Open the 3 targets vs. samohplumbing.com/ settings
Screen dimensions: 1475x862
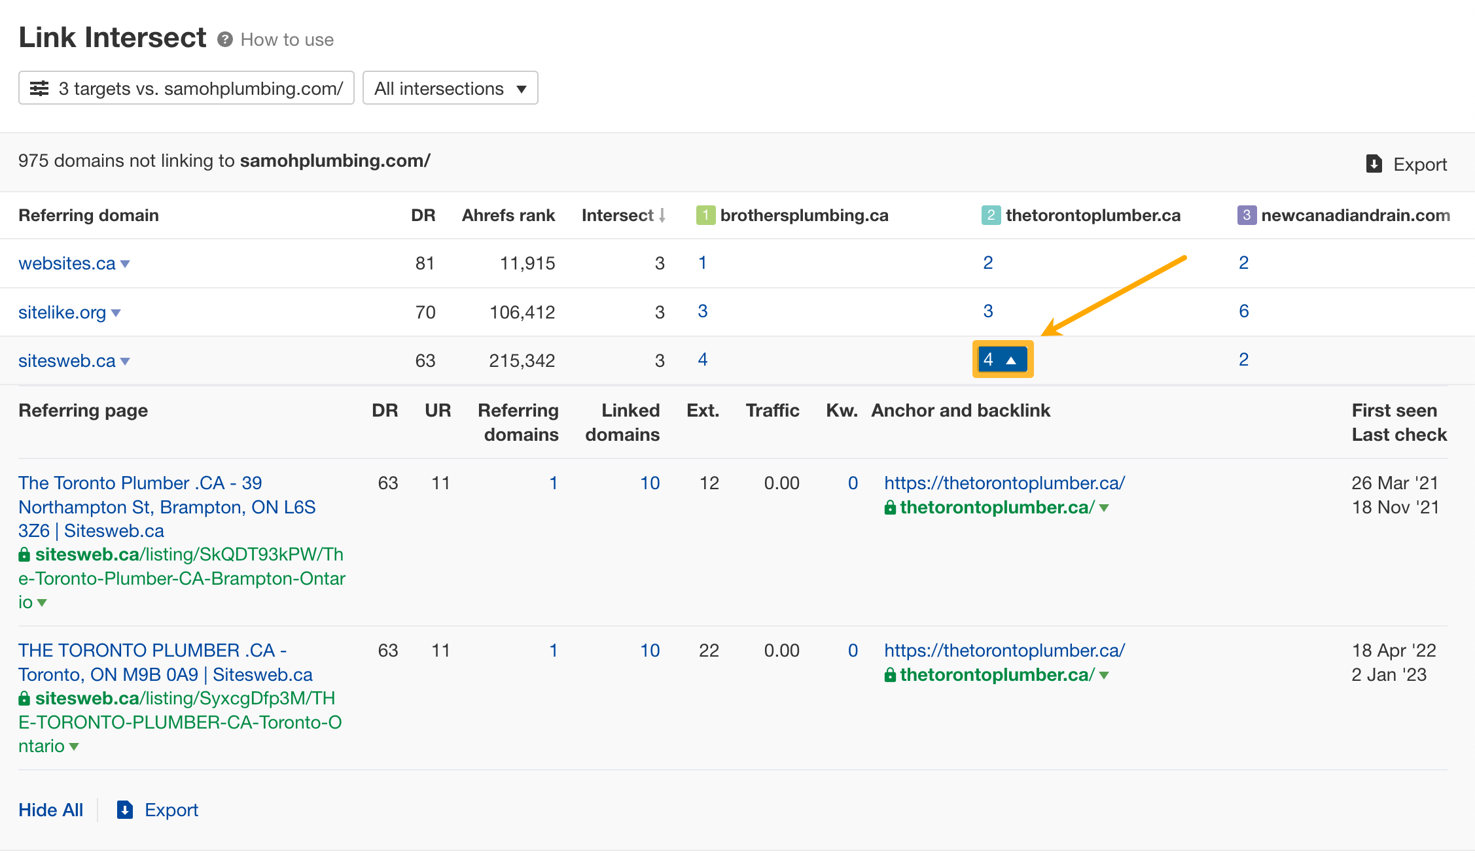coord(187,88)
